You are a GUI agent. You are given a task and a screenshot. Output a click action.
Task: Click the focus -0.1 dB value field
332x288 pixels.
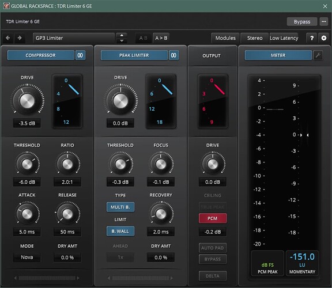[x=161, y=182]
